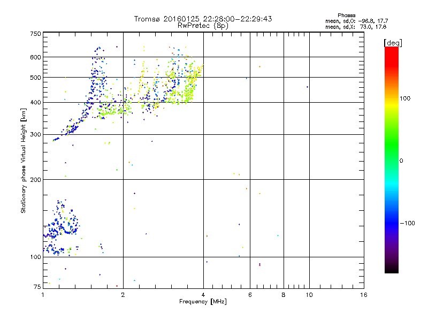428x321 pixels.
Task: Click the y-axis '600' tick label
Action: pos(36,57)
